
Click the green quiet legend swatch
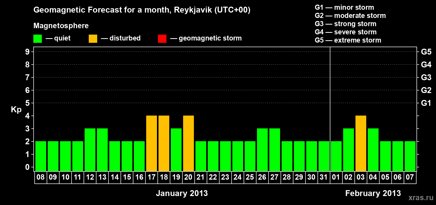37,39
